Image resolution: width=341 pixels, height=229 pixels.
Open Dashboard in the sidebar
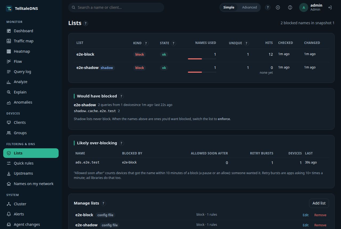(31, 31)
